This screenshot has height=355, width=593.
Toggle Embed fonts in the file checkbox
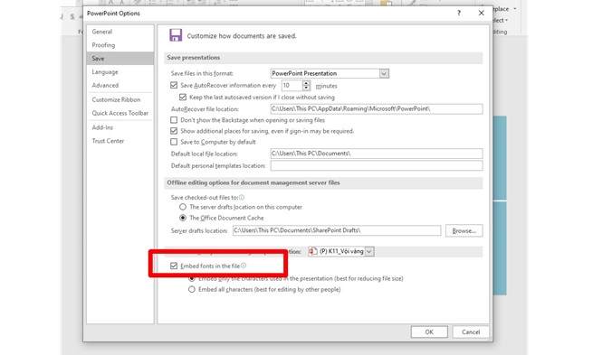[x=174, y=266]
